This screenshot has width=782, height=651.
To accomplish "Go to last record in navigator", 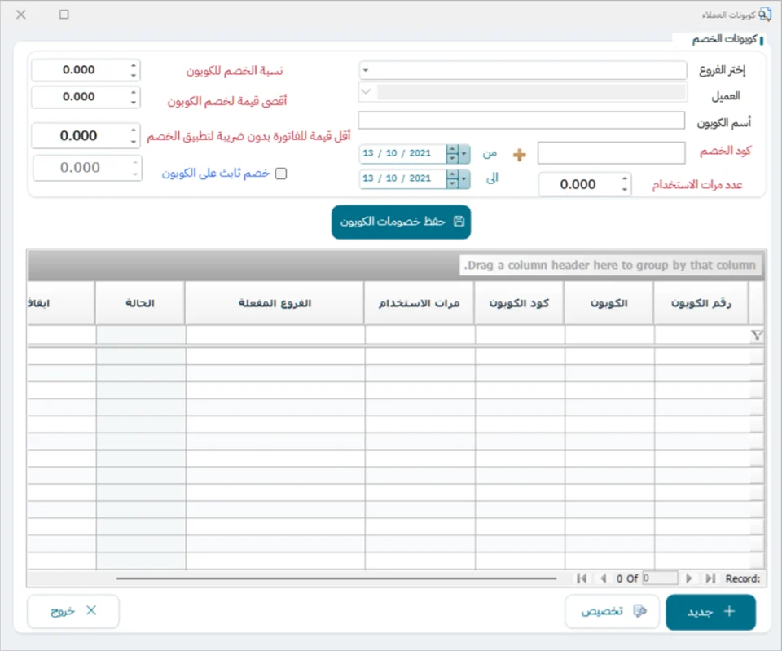I will tap(710, 578).
